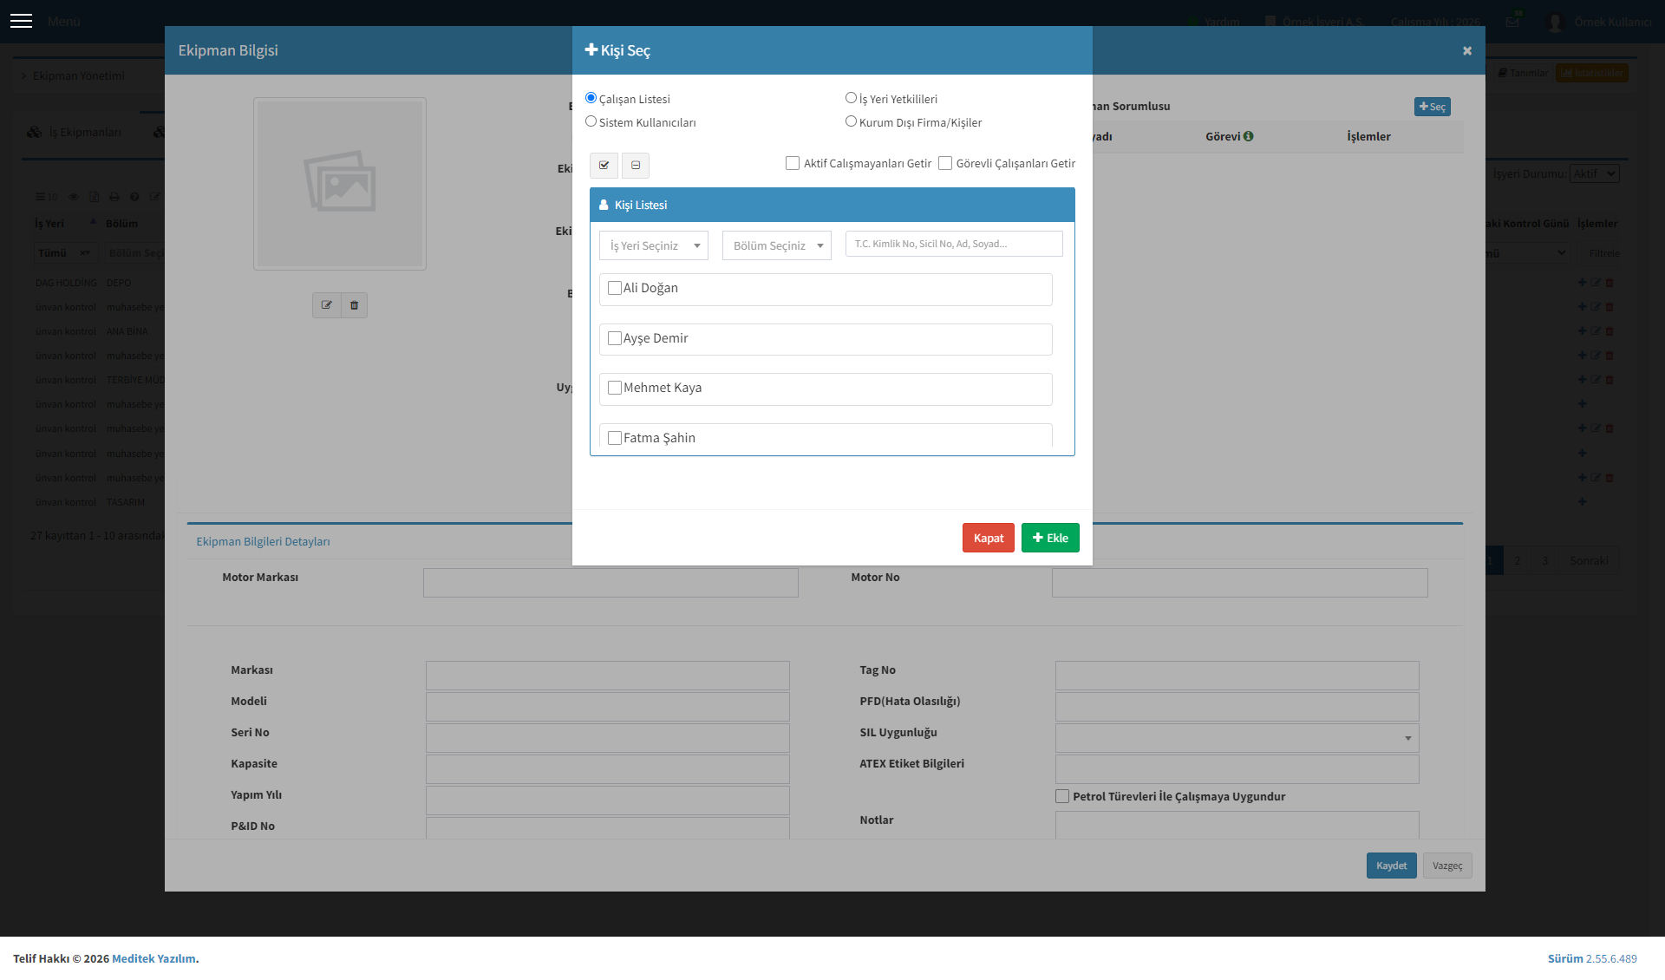
Task: Click the Motor Markası input field
Action: 610,583
